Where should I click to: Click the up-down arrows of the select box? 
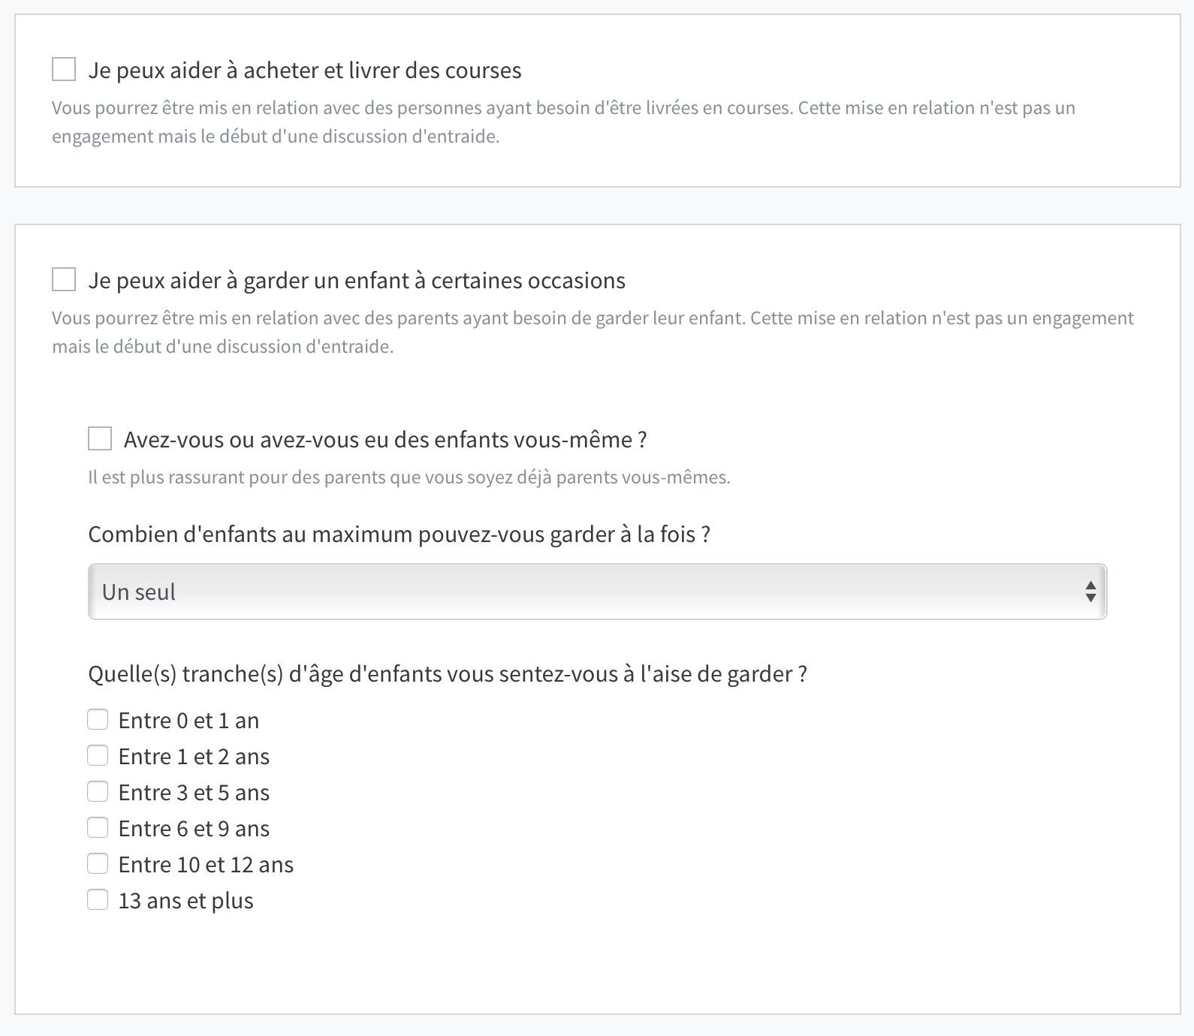(x=1090, y=592)
